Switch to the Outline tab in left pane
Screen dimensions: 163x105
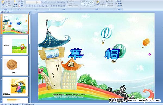[8, 12]
